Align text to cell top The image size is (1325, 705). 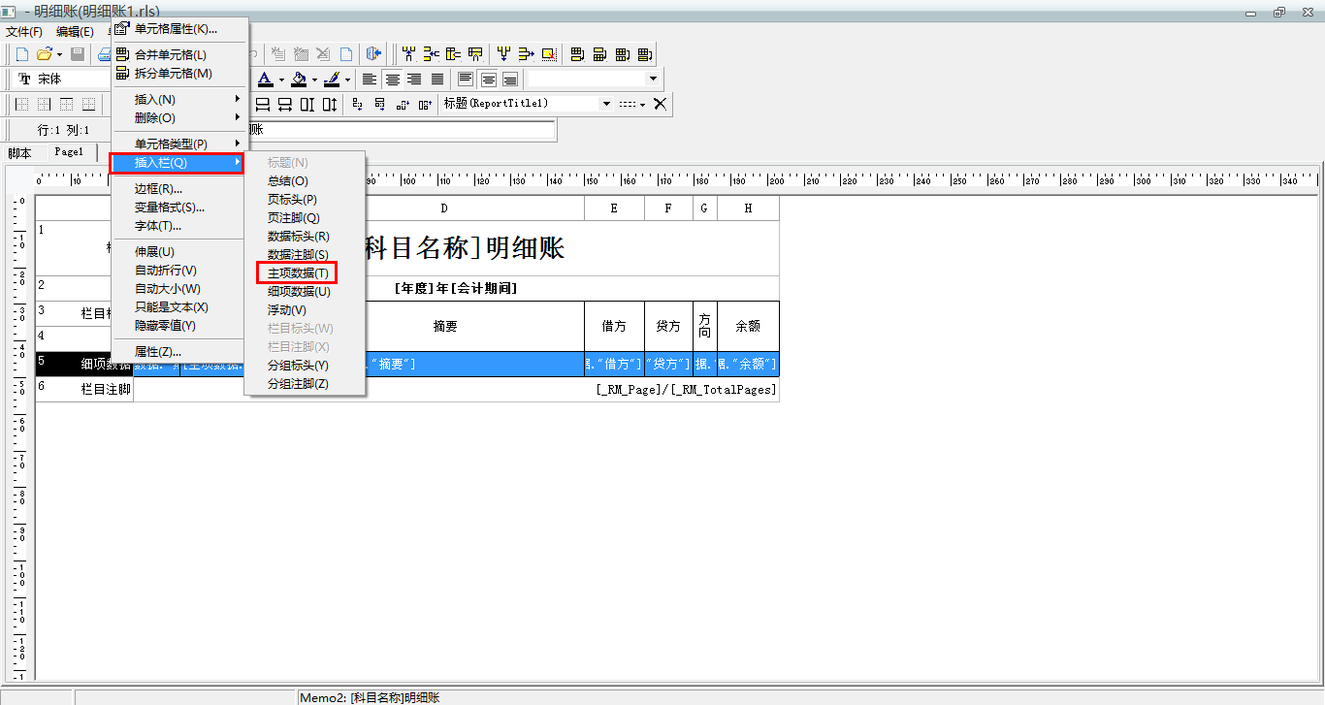point(466,80)
